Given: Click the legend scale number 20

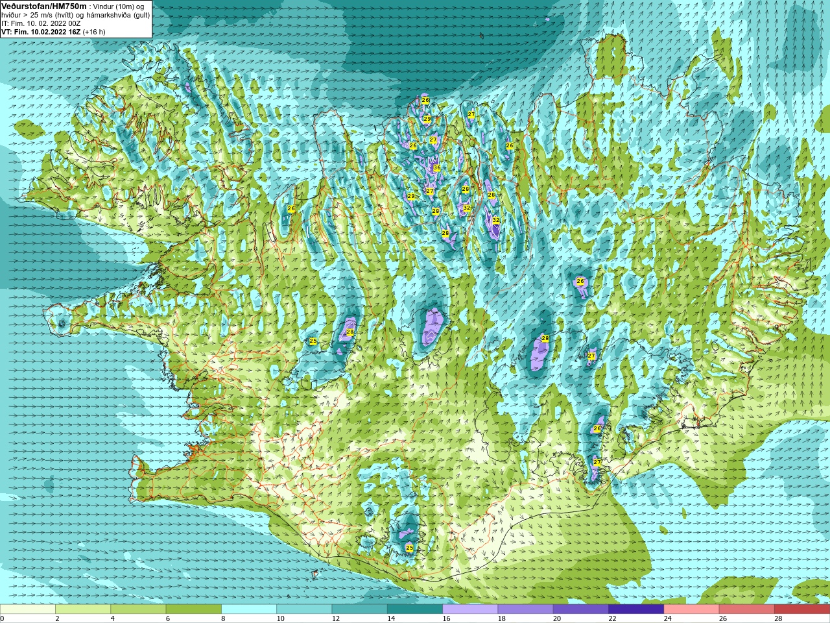Looking at the screenshot, I should coord(557,618).
